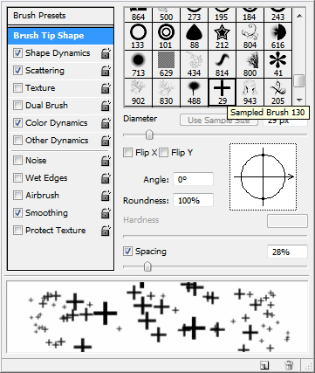Select the concentric rings brush 101
This screenshot has height=373, width=315.
pos(166,36)
